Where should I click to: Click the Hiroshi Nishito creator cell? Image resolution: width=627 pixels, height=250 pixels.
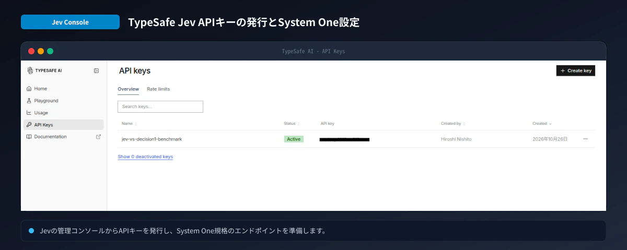456,139
